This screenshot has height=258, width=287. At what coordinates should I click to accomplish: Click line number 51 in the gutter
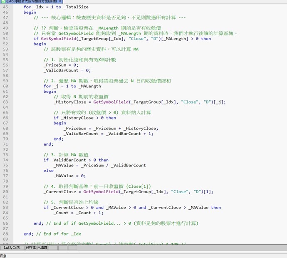(5, 39)
